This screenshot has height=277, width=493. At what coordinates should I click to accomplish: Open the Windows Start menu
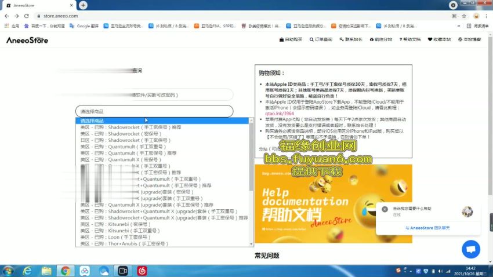click(8, 271)
